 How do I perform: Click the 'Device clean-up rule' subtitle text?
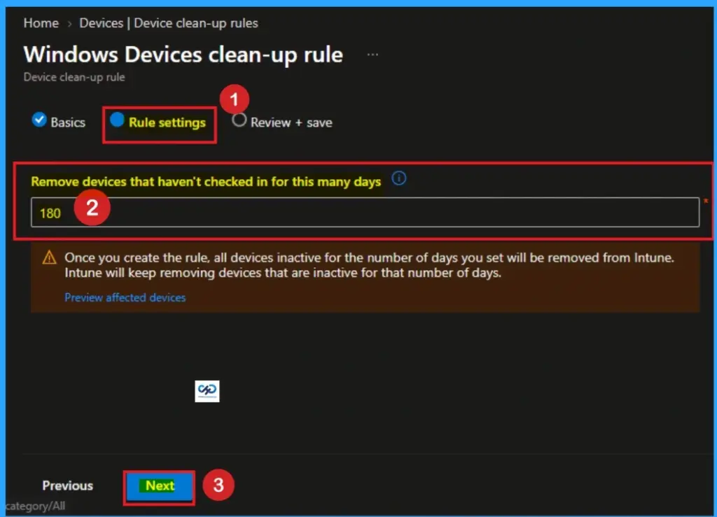tap(74, 77)
